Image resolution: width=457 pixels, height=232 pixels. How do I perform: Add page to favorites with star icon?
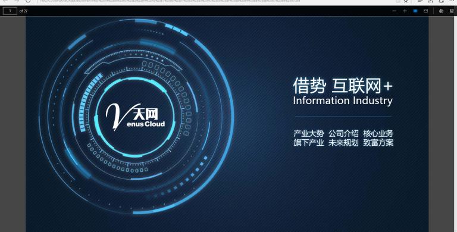pyautogui.click(x=406, y=1)
